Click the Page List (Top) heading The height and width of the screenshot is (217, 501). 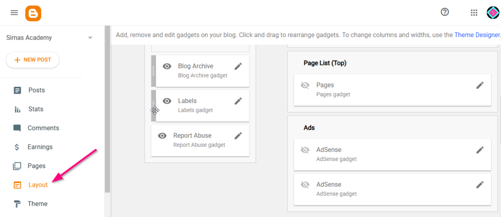point(325,63)
